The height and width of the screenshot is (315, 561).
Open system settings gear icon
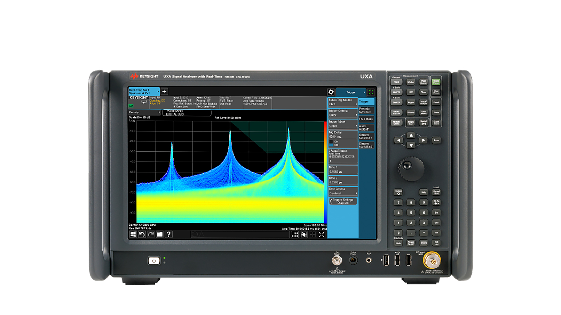pos(331,92)
